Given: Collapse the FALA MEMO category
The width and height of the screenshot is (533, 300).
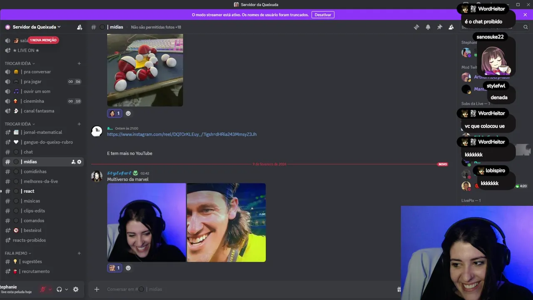Looking at the screenshot, I should coord(18,253).
